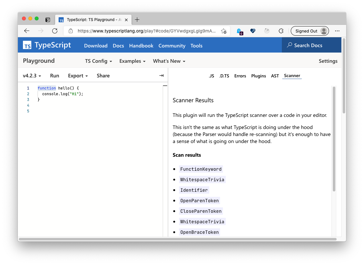Click the Playground heading
Screen dimensions: 364x265
tap(39, 61)
